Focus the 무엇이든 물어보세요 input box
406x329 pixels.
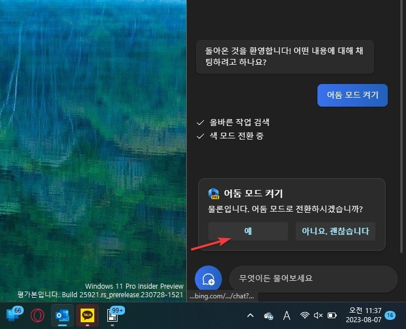(x=312, y=279)
